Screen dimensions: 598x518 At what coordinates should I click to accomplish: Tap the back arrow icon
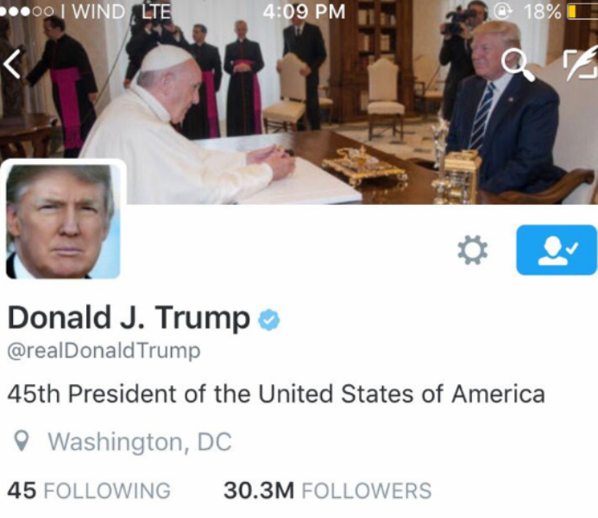point(12,64)
